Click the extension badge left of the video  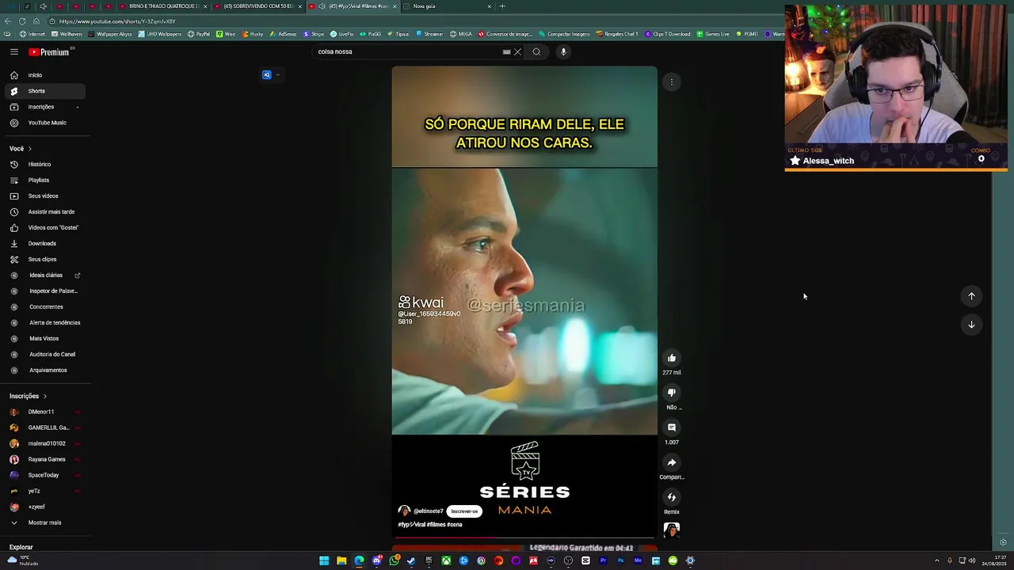click(267, 75)
